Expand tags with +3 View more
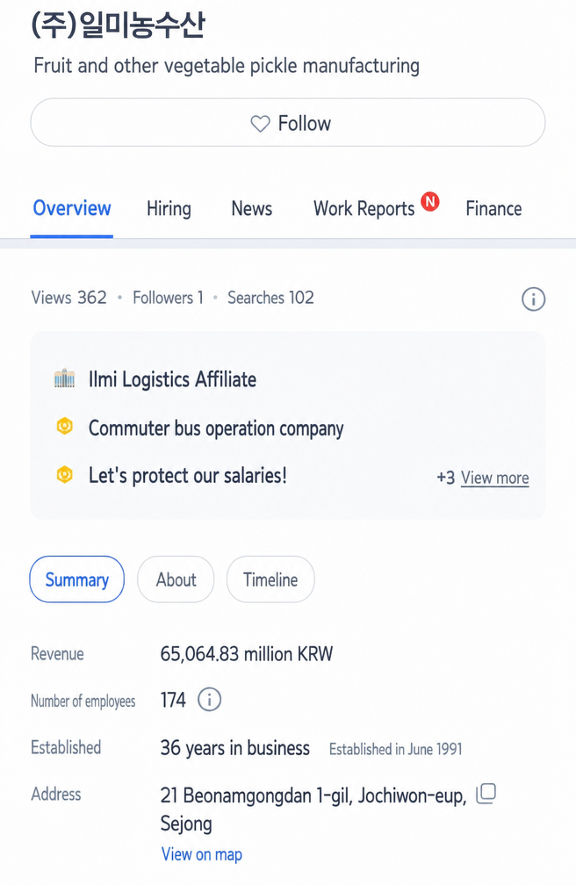Image resolution: width=576 pixels, height=885 pixels. click(483, 478)
